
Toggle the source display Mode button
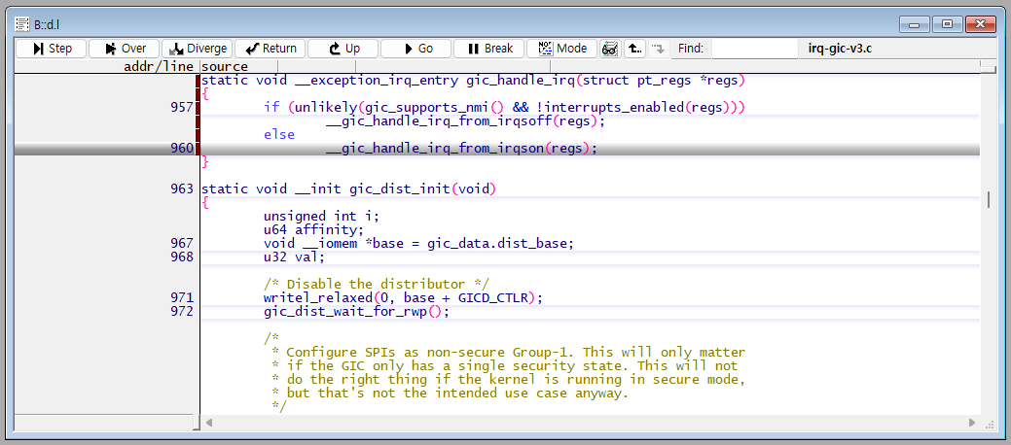click(561, 49)
